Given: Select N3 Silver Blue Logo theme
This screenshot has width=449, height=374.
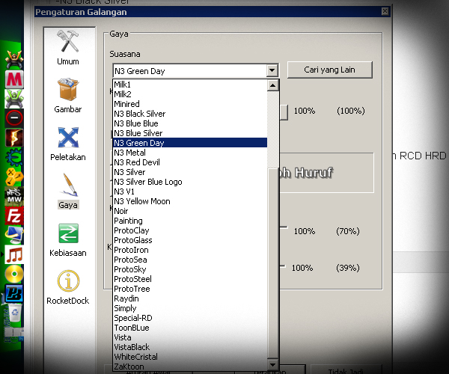Looking at the screenshot, I should click(190, 182).
